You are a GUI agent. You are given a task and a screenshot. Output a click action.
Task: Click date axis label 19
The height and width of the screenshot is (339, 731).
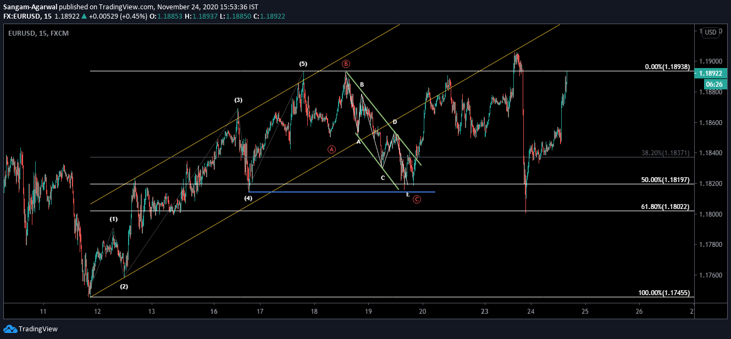coord(368,312)
